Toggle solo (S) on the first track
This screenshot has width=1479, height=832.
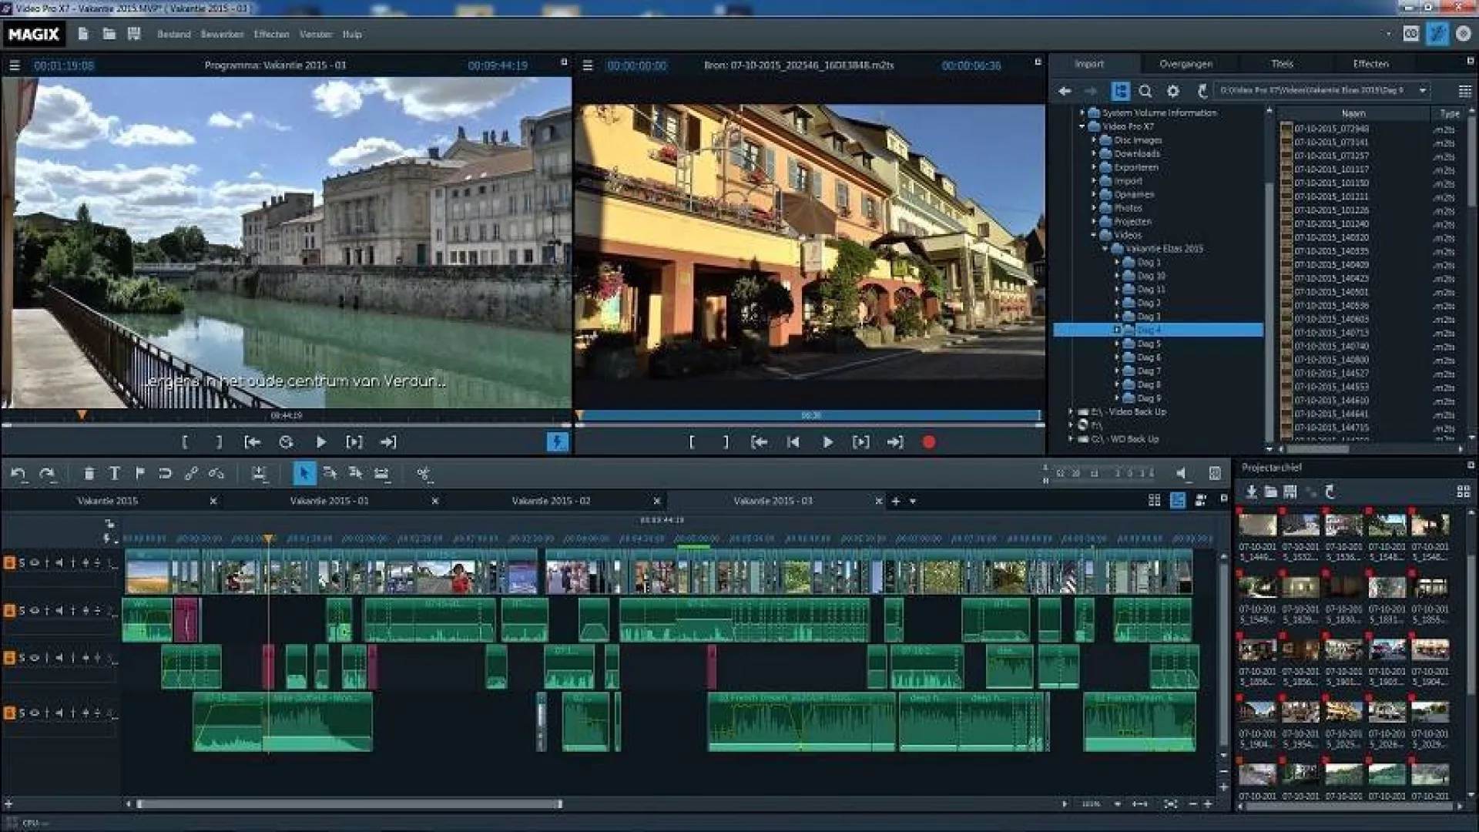click(22, 563)
